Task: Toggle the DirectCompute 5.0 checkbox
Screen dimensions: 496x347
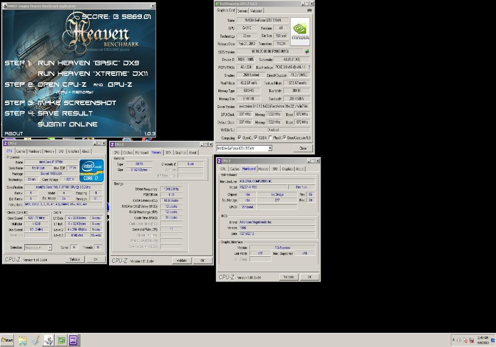Action: (284, 138)
